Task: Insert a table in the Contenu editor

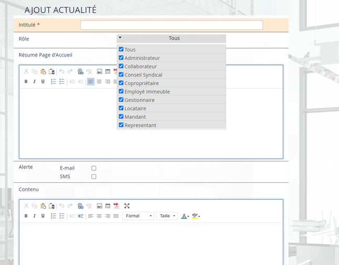Action: point(107,206)
